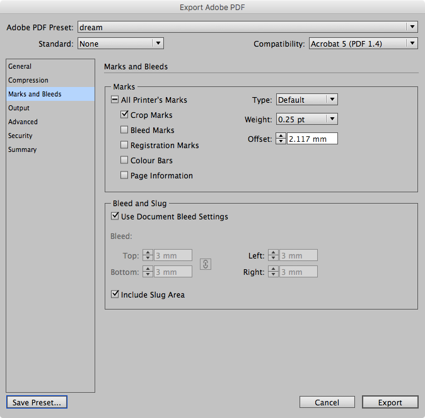Click the Left bleed stepper arrows
Image resolution: width=425 pixels, height=418 pixels.
(x=273, y=255)
